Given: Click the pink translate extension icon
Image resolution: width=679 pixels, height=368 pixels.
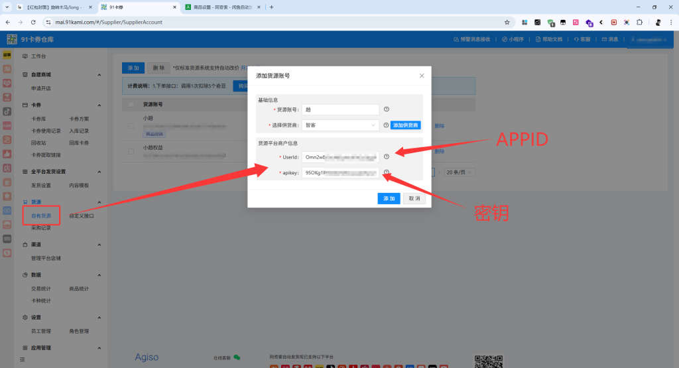Looking at the screenshot, I should [x=576, y=22].
